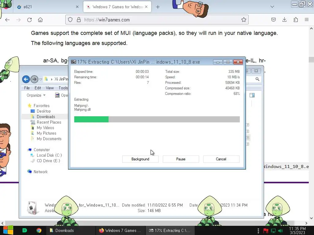This screenshot has height=235, width=314.
Task: Launch Chrome from taskbar
Action: pyautogui.click(x=39, y=230)
